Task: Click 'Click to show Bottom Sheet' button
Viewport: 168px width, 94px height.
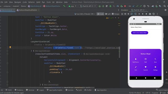Action: click(140, 33)
